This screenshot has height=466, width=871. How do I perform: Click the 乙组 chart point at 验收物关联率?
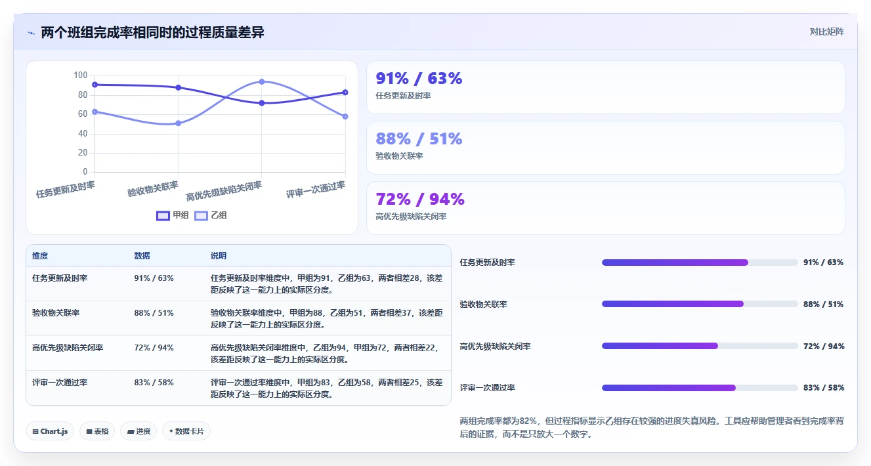pos(179,123)
